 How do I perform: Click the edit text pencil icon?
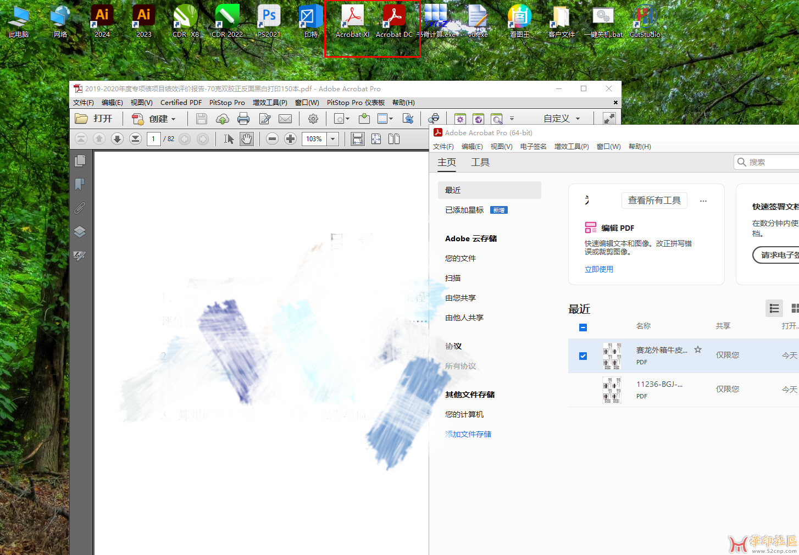[x=265, y=119]
